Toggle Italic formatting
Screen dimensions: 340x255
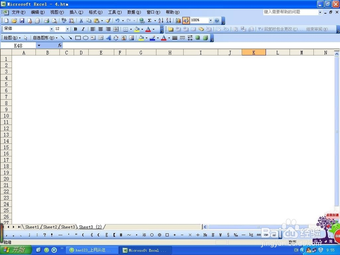[x=83, y=29]
